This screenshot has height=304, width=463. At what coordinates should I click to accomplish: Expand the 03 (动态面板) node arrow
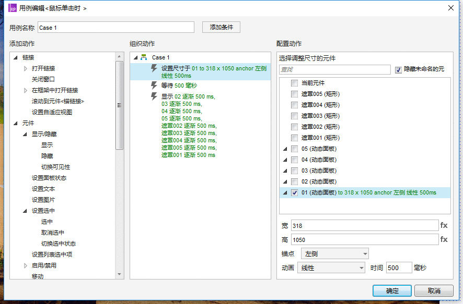[x=285, y=171]
